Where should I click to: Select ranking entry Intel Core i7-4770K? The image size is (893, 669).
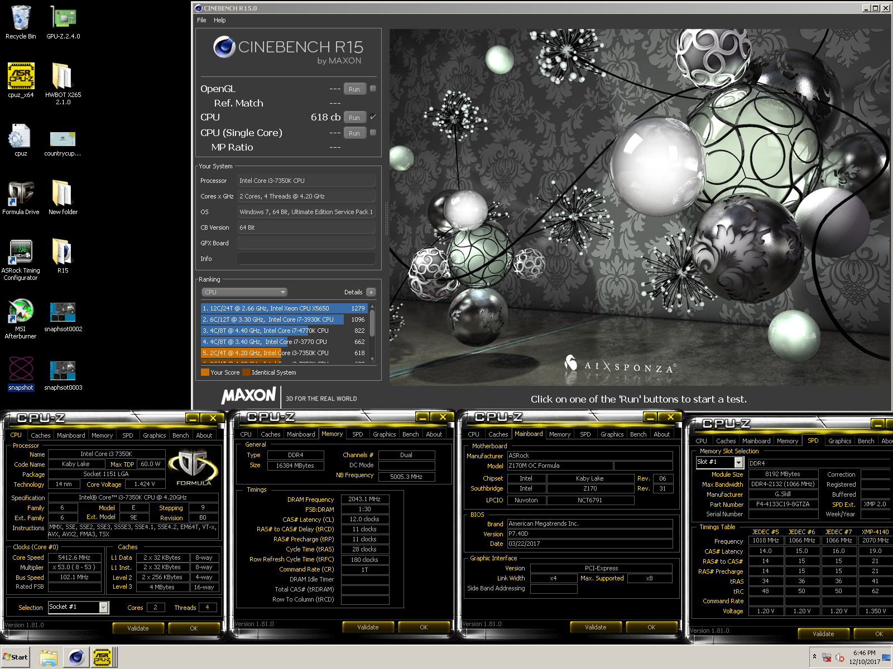pos(284,331)
